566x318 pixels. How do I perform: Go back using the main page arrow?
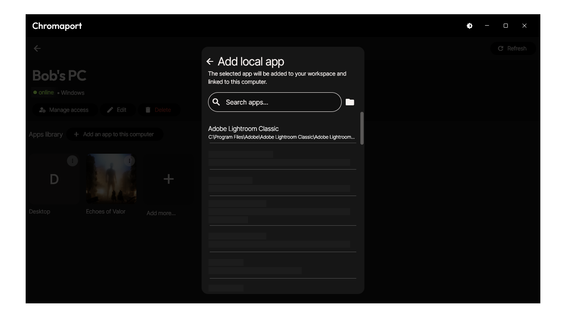(x=37, y=48)
